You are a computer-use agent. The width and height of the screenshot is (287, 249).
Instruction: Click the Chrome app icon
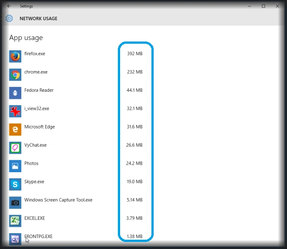pos(15,75)
